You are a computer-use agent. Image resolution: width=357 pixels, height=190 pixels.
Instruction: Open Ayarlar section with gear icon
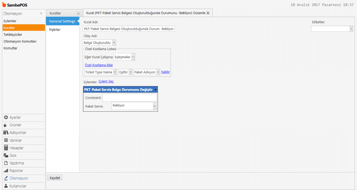click(x=16, y=118)
